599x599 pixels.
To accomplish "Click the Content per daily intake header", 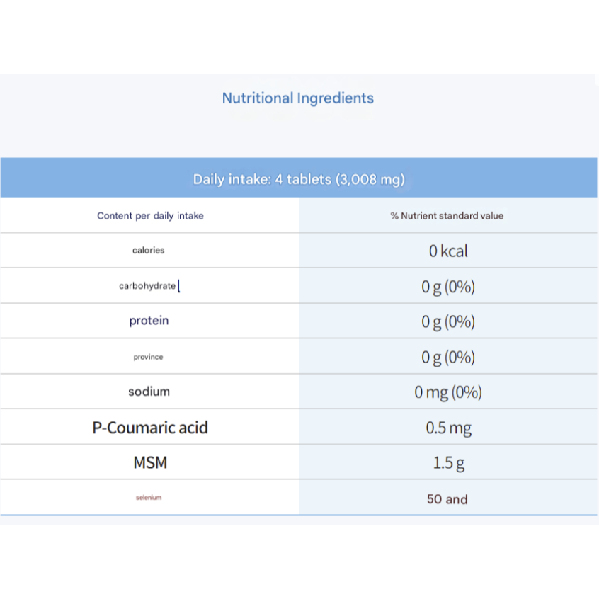I will (150, 216).
